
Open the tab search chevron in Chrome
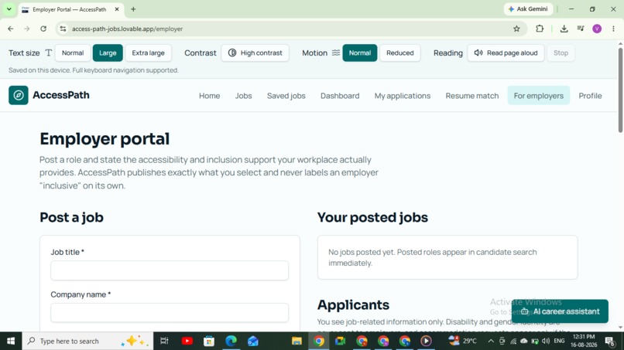click(9, 9)
